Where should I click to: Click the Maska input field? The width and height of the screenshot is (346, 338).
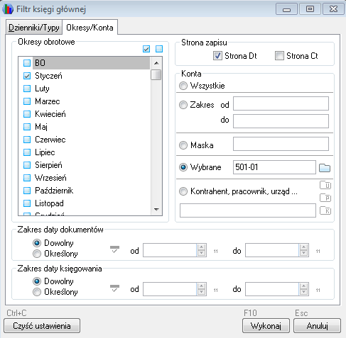(x=281, y=144)
